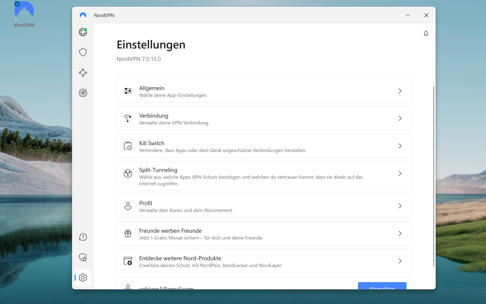Click the Einstellungen page heading
The width and height of the screenshot is (486, 304).
point(151,45)
